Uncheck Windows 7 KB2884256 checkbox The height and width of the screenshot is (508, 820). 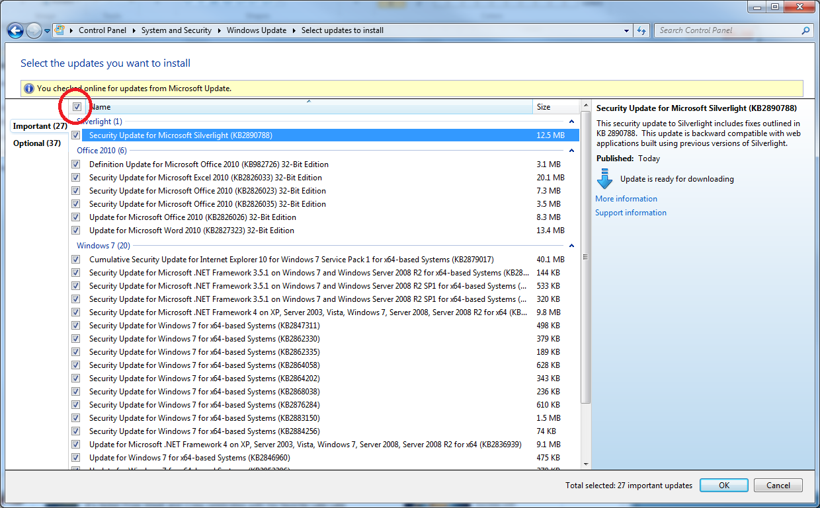76,431
